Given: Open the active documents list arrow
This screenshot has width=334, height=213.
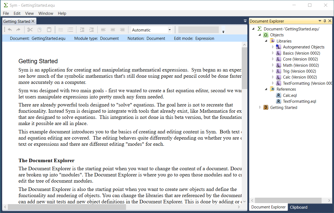Looking at the screenshot, I should point(245,21).
